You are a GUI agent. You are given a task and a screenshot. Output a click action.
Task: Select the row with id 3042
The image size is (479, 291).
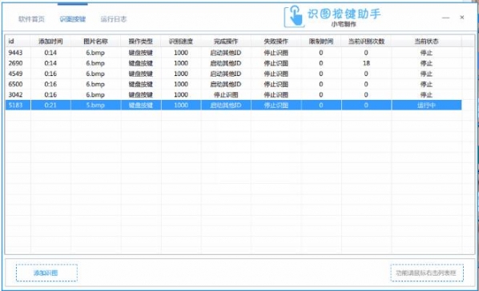pos(233,94)
